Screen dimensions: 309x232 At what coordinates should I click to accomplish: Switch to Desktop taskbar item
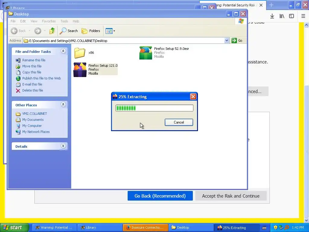pyautogui.click(x=191, y=227)
